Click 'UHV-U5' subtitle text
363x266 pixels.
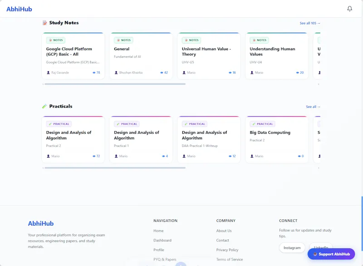click(x=188, y=62)
